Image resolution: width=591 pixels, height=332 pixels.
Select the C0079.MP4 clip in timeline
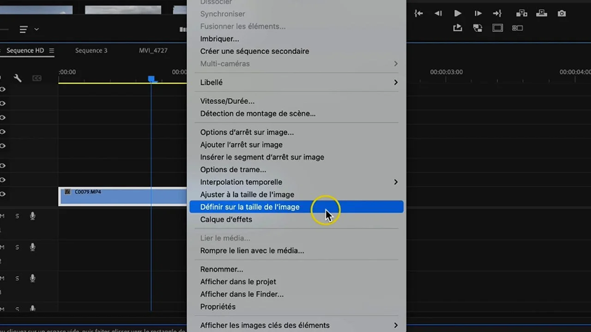pyautogui.click(x=123, y=196)
